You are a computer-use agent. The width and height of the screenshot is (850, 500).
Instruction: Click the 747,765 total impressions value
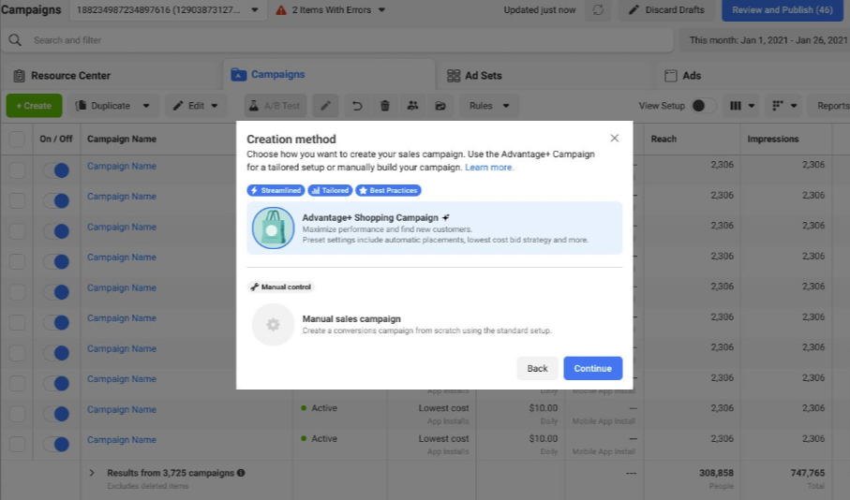coord(808,473)
